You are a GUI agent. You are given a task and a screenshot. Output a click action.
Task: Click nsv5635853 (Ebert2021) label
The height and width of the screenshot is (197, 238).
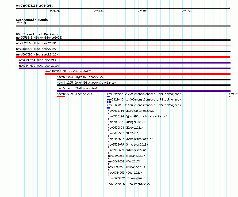125,128
